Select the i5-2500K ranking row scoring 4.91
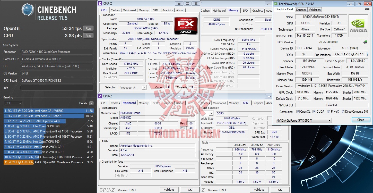This screenshot has width=373, height=193. tap(48, 147)
